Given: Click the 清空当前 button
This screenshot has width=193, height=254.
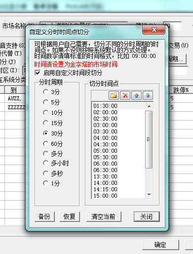Looking at the screenshot, I should click(x=104, y=216).
